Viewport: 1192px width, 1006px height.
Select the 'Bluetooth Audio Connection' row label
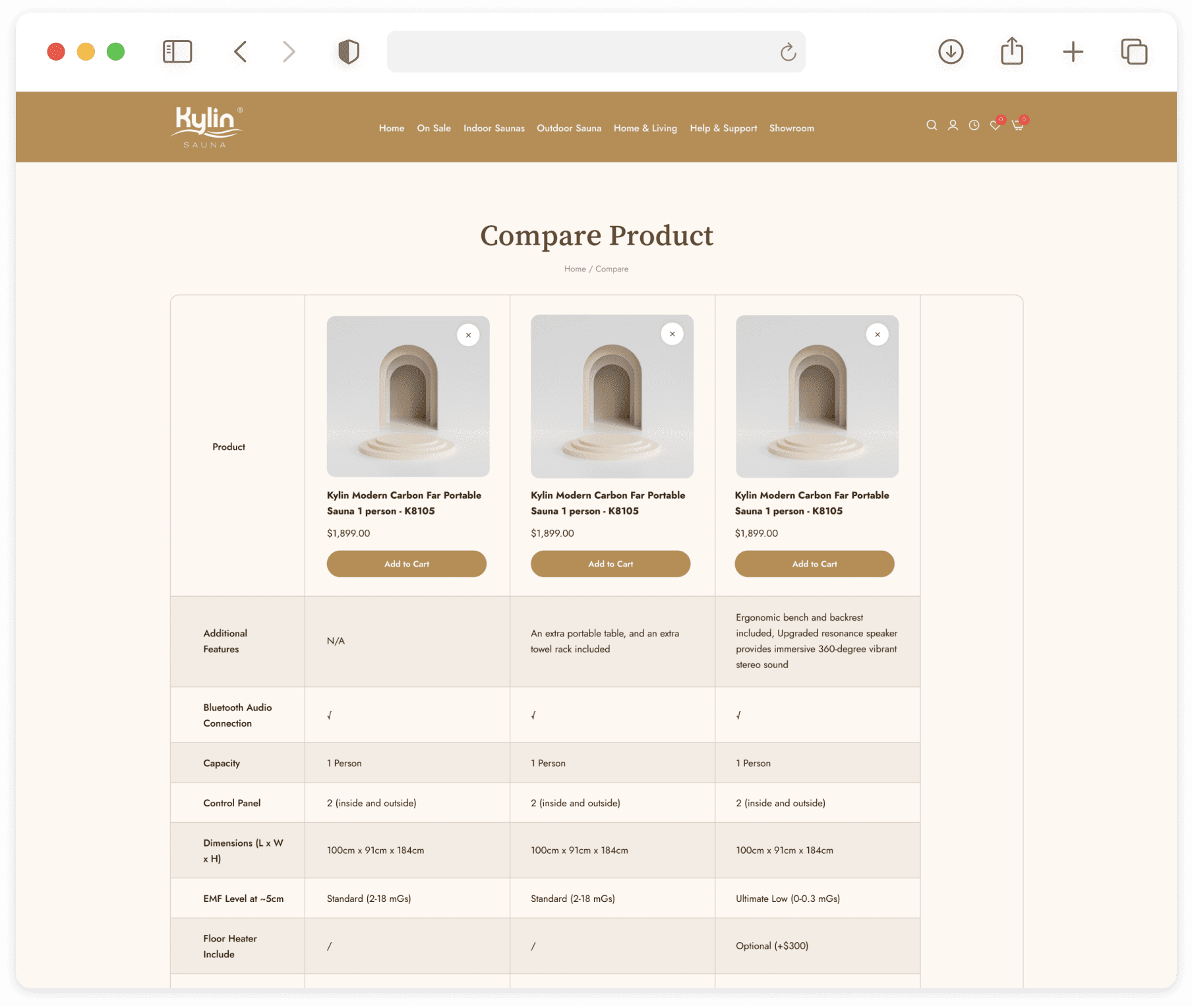click(237, 715)
